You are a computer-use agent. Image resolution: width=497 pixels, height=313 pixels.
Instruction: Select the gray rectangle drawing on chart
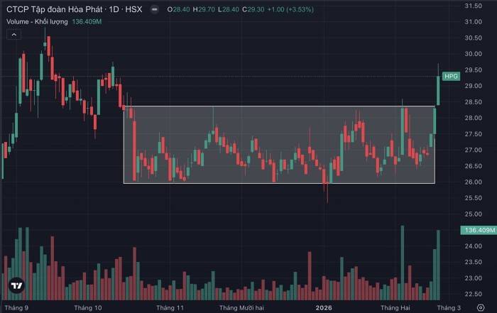(279, 145)
